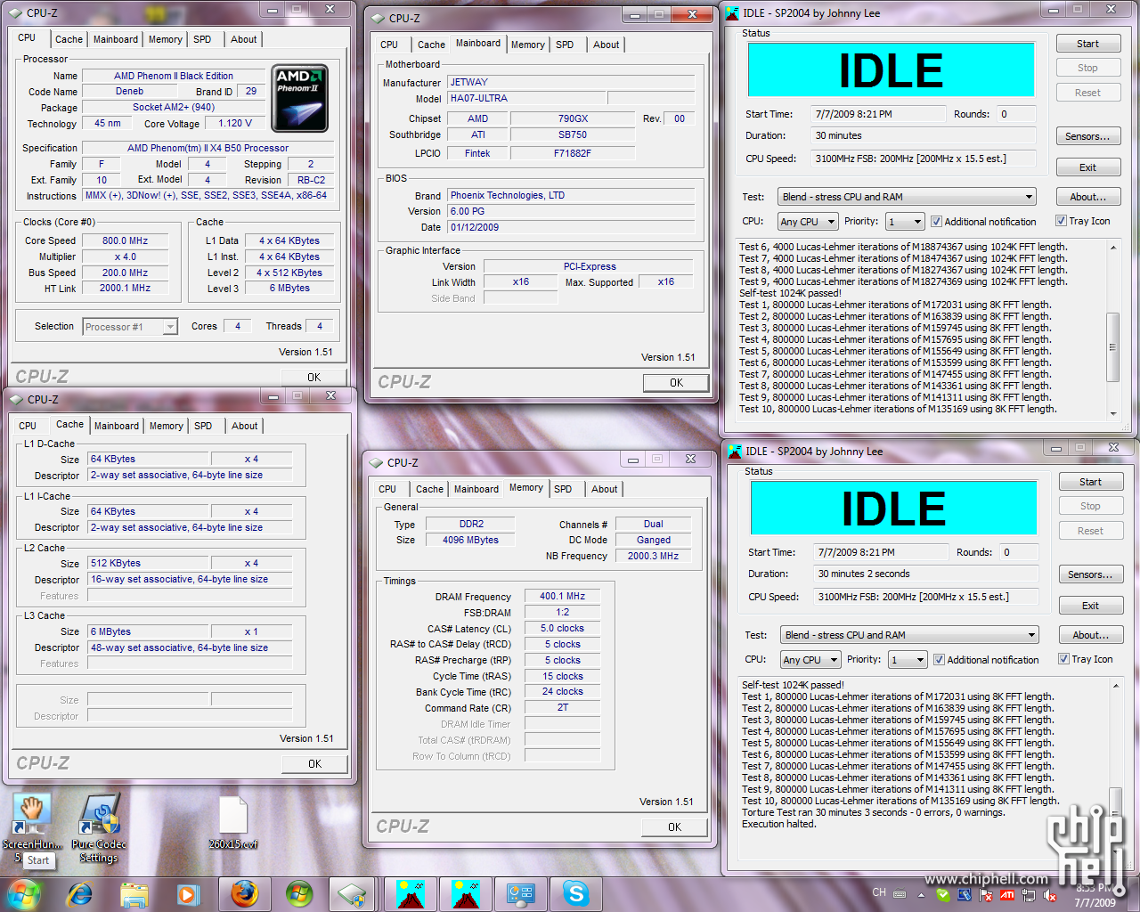Viewport: 1140px width, 912px height.
Task: Click the Specification text AMD Phenom(tm) II X4 B50 Processor
Action: coord(208,148)
